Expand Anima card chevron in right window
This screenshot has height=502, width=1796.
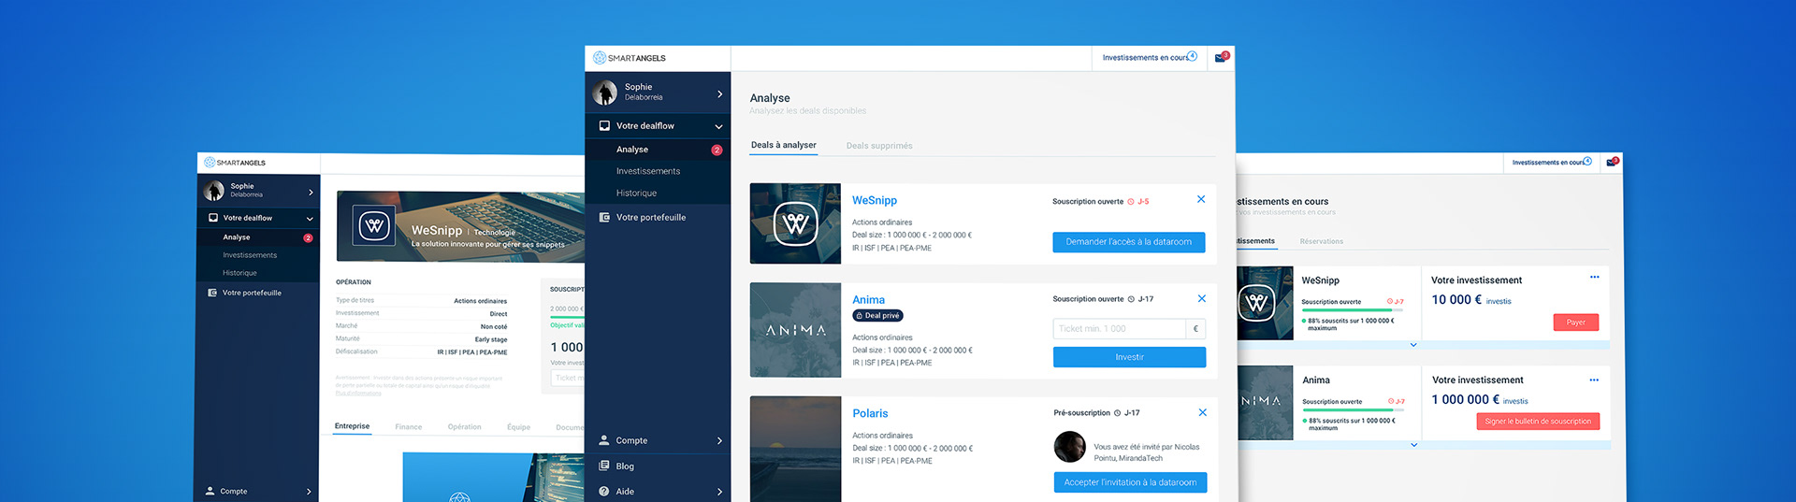pos(1413,445)
